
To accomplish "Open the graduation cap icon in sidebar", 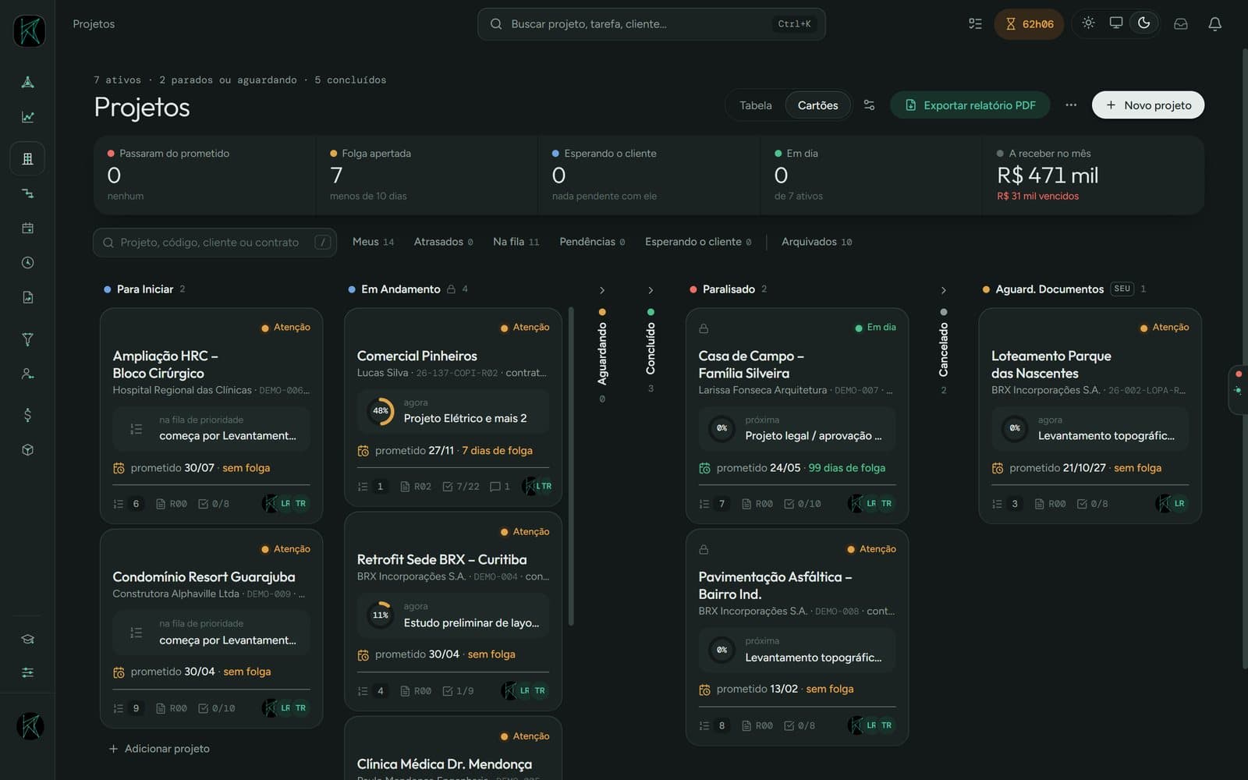I will pos(27,639).
